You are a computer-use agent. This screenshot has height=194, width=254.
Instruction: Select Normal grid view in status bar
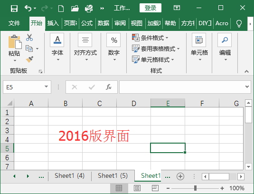click(x=119, y=188)
